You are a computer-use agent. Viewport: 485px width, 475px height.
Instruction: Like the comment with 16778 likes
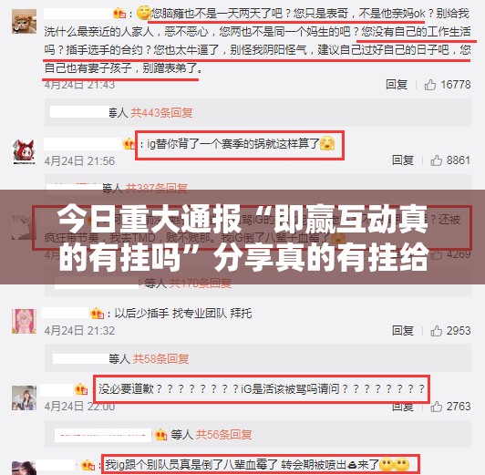[430, 85]
